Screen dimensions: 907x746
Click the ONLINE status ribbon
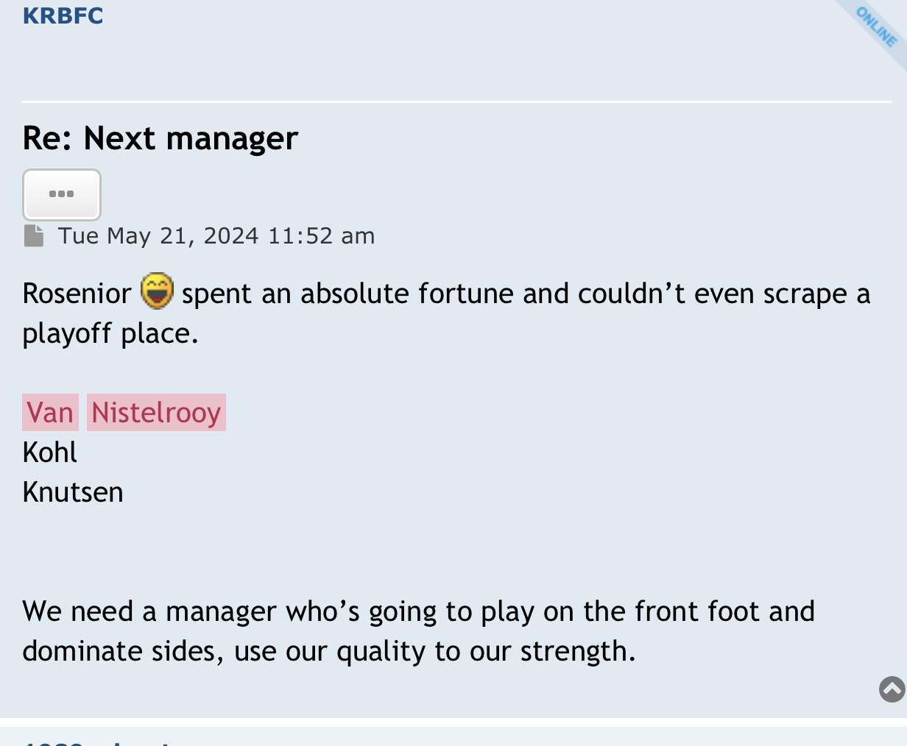coord(876,27)
